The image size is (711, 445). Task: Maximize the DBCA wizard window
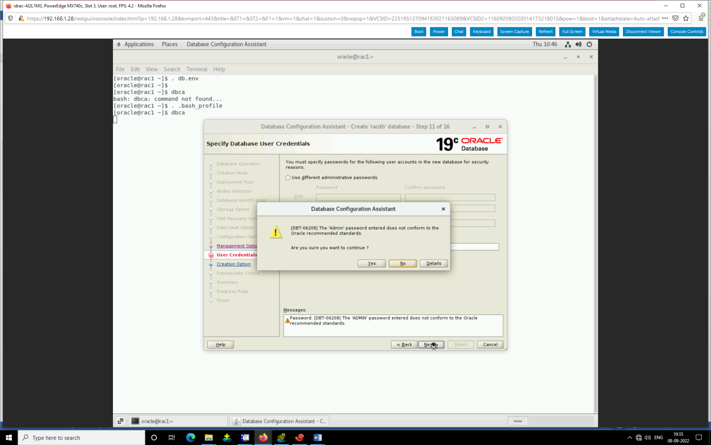click(x=487, y=126)
